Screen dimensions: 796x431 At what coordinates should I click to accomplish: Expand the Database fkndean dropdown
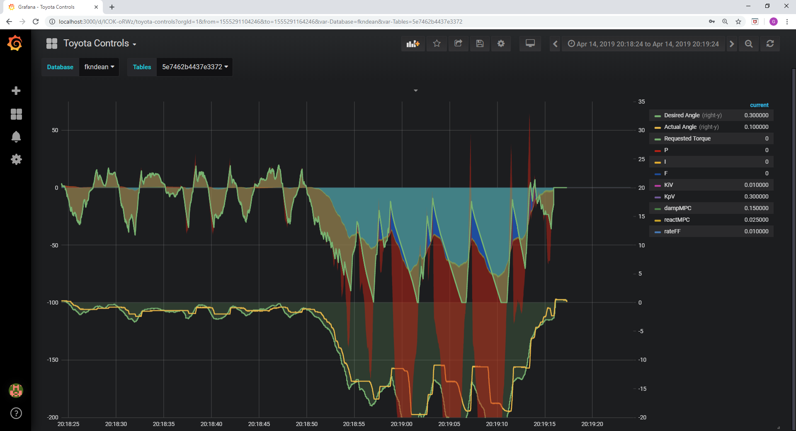tap(99, 67)
